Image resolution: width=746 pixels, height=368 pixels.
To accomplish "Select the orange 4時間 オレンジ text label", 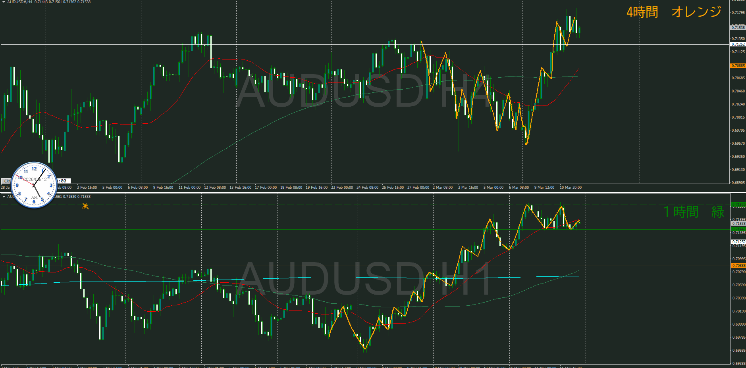I will click(674, 12).
